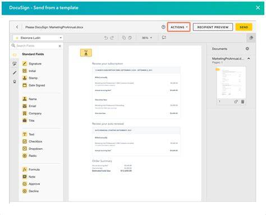Click the RECIPIENT PREVIEW button
This screenshot has width=266, height=215.
coord(213,27)
